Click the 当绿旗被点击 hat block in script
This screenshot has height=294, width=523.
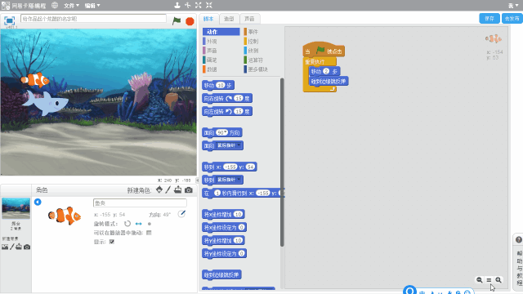click(x=324, y=50)
